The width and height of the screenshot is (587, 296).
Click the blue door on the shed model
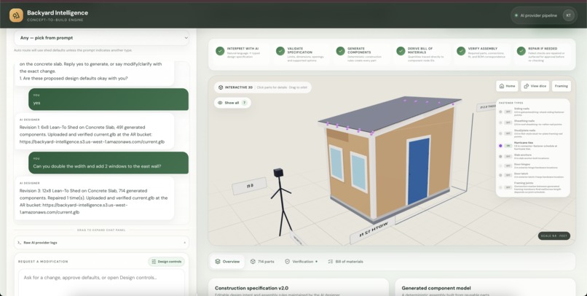(418, 171)
